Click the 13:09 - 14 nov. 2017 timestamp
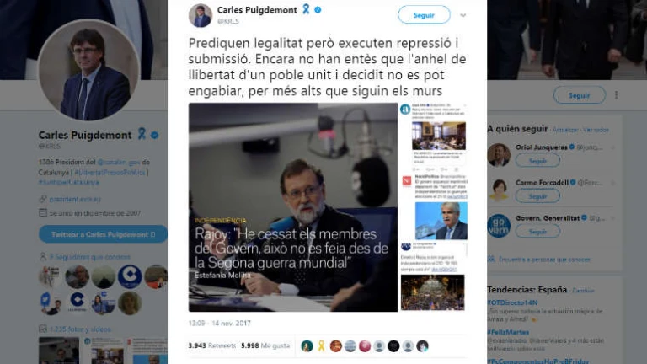 pyautogui.click(x=220, y=324)
